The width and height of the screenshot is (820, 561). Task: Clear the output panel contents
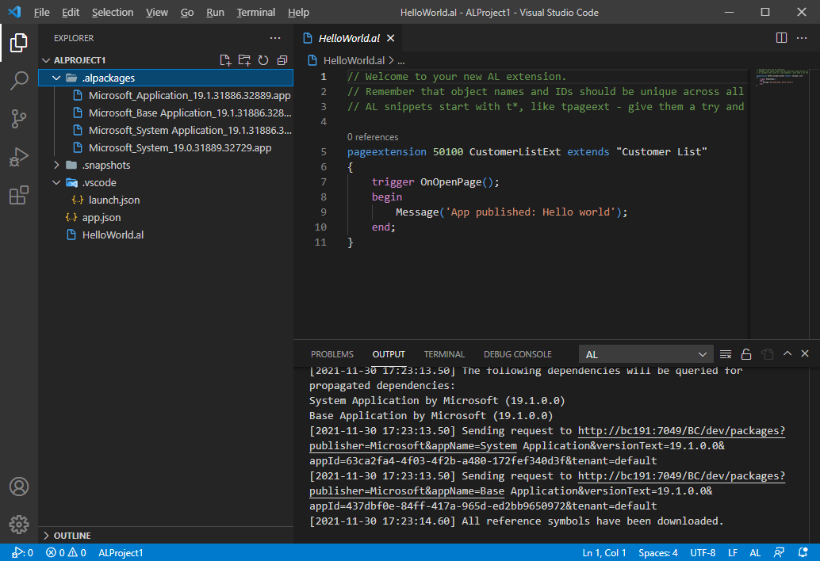pyautogui.click(x=726, y=354)
